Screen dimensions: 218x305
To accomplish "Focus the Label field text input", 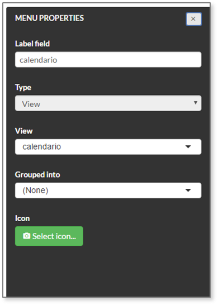I will pyautogui.click(x=108, y=60).
